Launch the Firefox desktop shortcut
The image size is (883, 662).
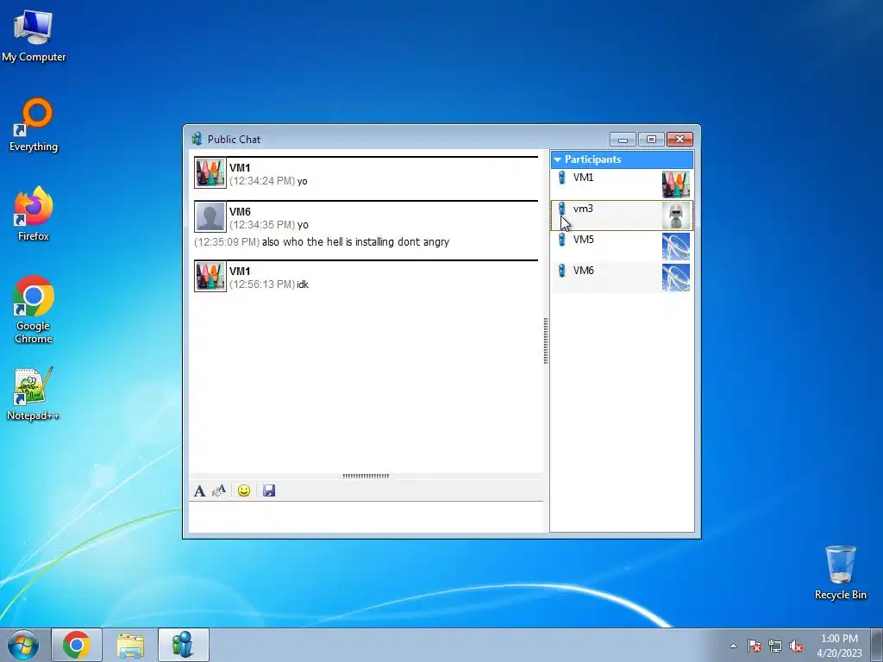tap(34, 214)
